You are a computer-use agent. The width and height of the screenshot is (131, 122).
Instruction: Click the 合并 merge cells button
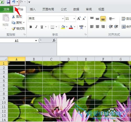coord(126,27)
